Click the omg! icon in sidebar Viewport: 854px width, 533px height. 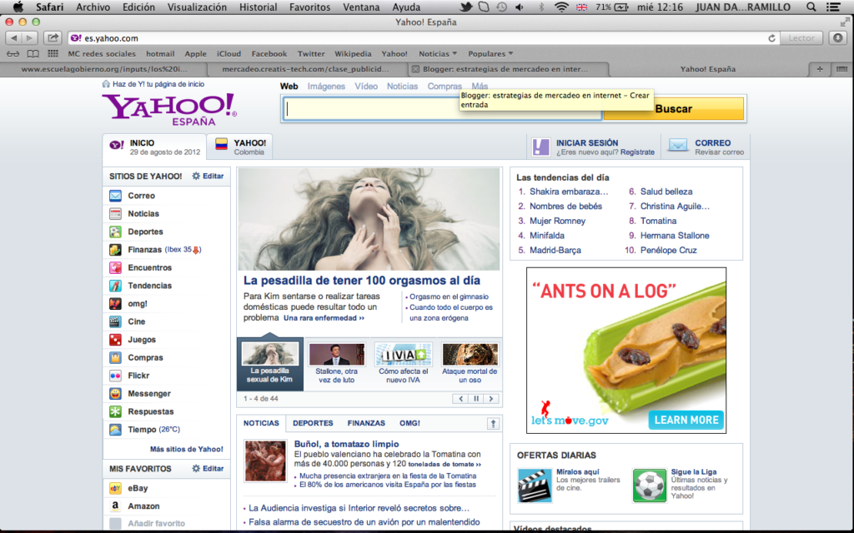(115, 303)
